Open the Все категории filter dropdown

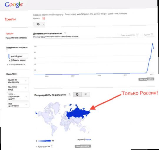pos(18,104)
